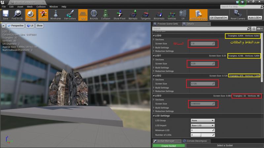Expand Build Settings under LOD3
The image size is (264, 148).
(x=154, y=108)
